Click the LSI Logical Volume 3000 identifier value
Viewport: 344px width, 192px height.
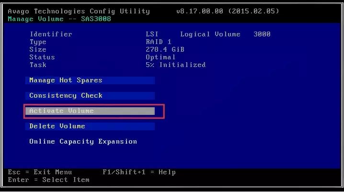208,34
